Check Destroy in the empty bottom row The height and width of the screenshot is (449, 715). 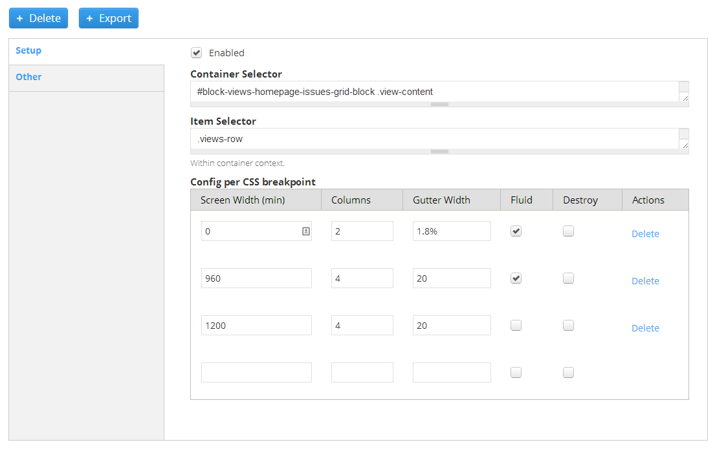[x=568, y=372]
